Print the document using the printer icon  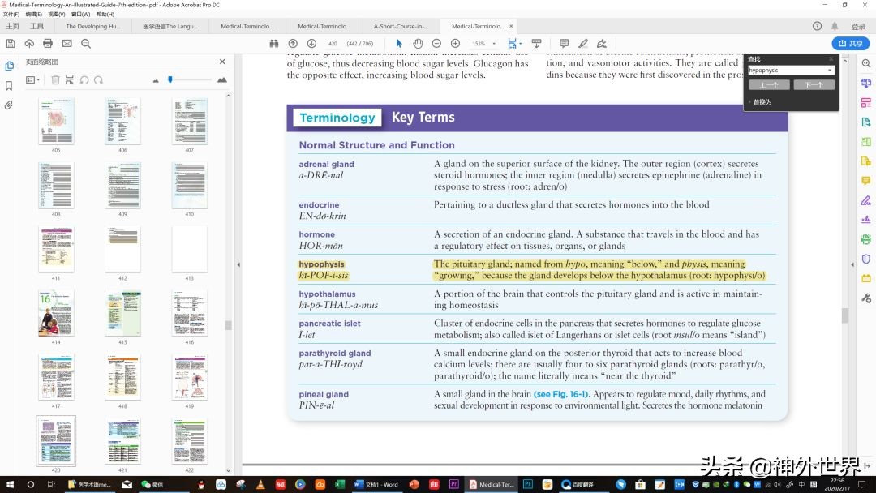click(x=48, y=43)
